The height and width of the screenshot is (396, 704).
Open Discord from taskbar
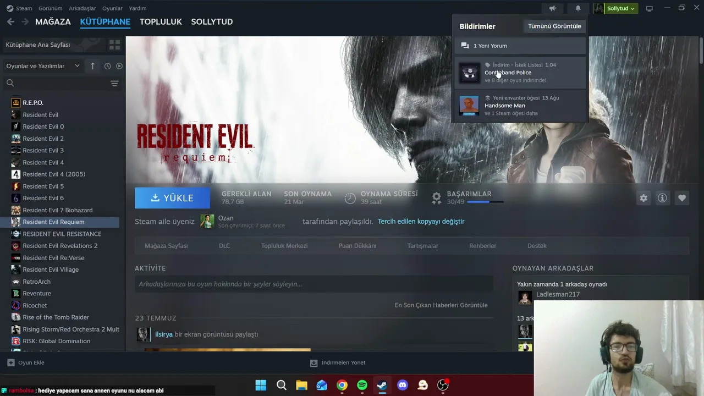[x=403, y=385]
